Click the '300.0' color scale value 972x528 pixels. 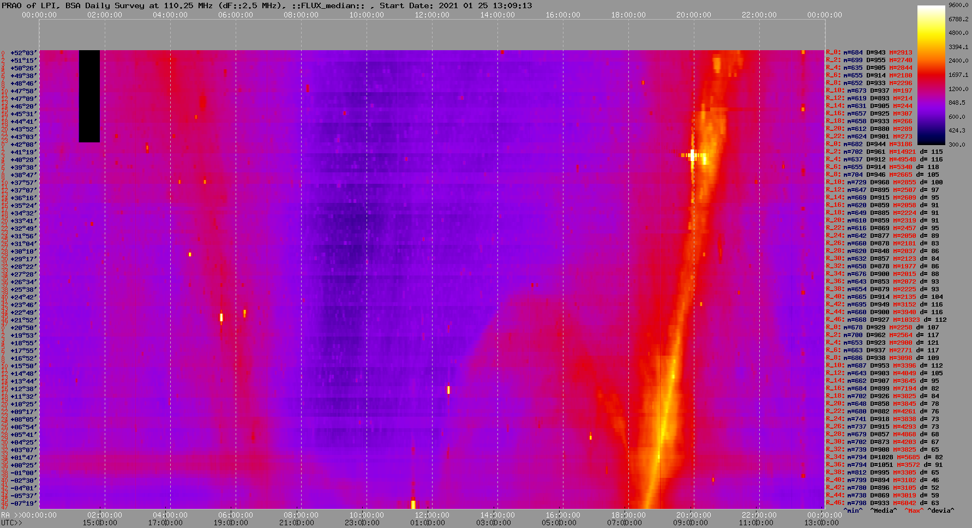pos(957,145)
